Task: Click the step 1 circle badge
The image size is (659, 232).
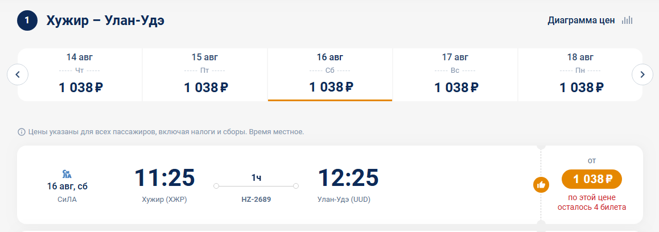Action: [27, 20]
